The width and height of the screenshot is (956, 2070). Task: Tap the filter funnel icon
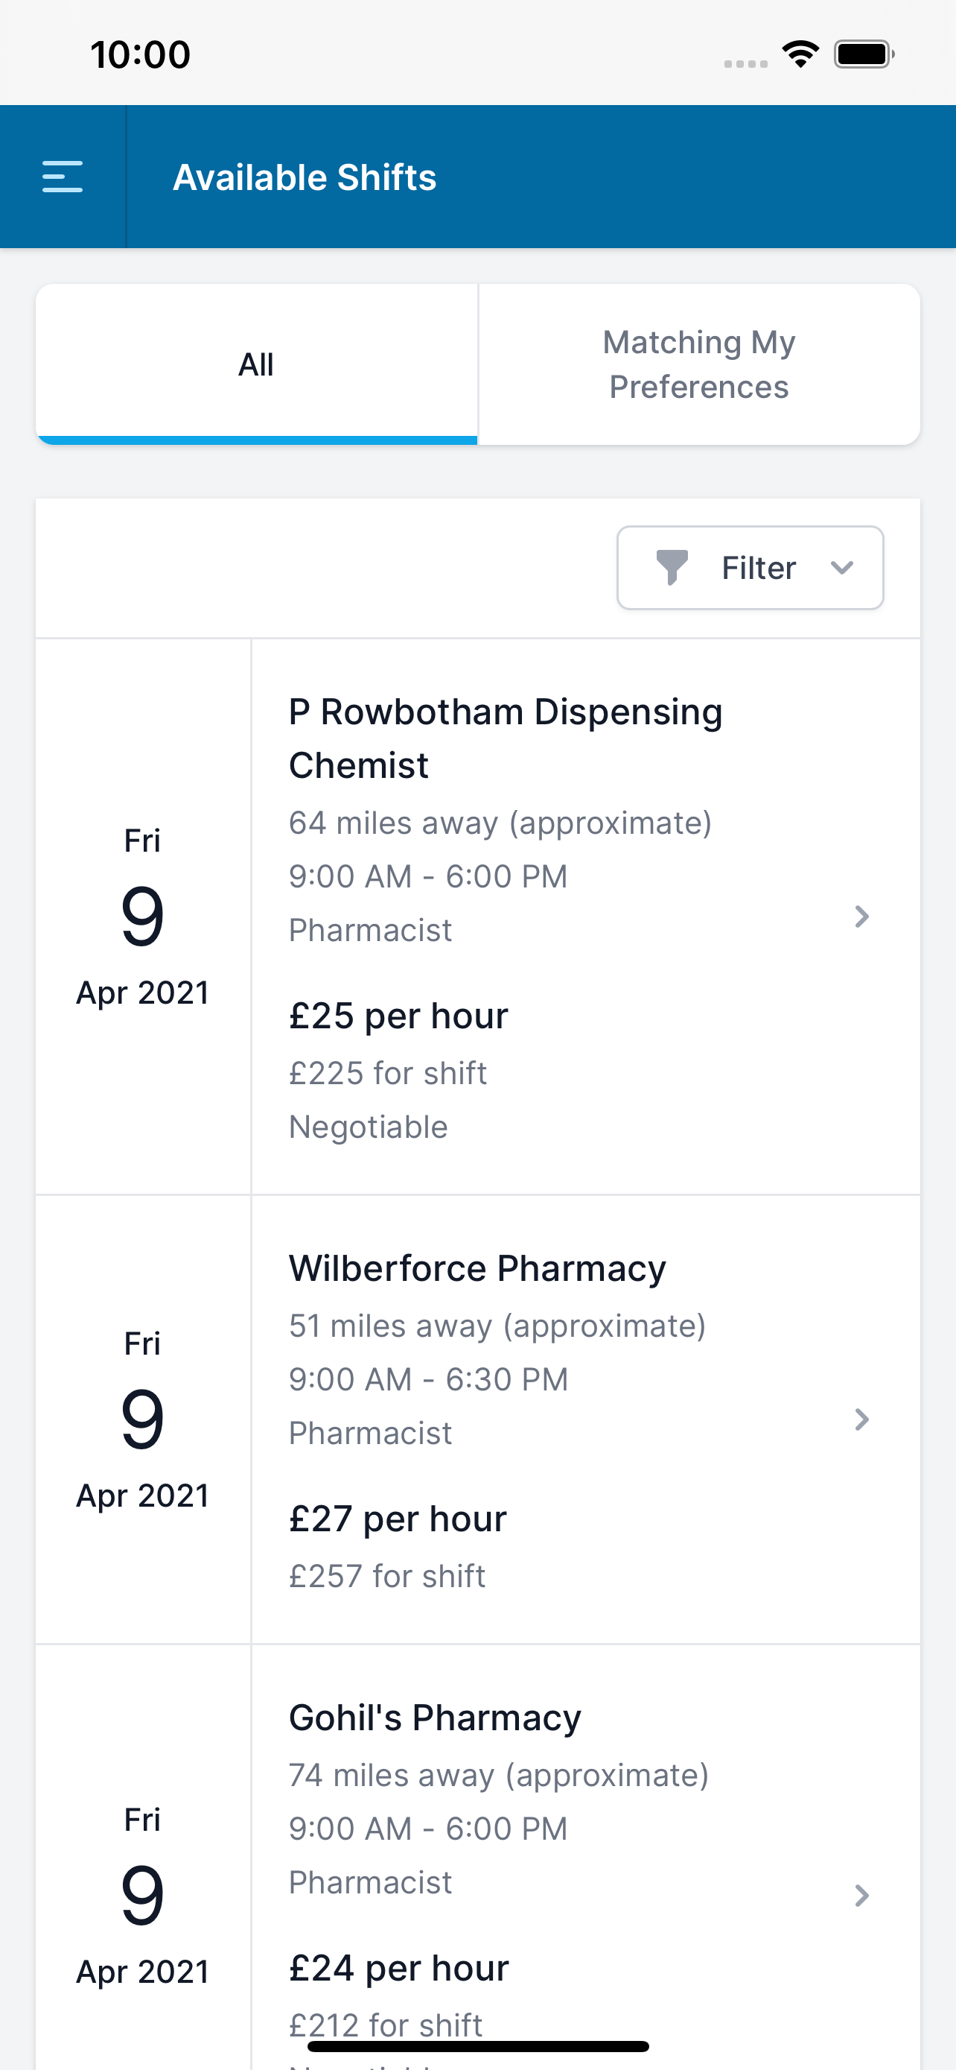pos(672,567)
